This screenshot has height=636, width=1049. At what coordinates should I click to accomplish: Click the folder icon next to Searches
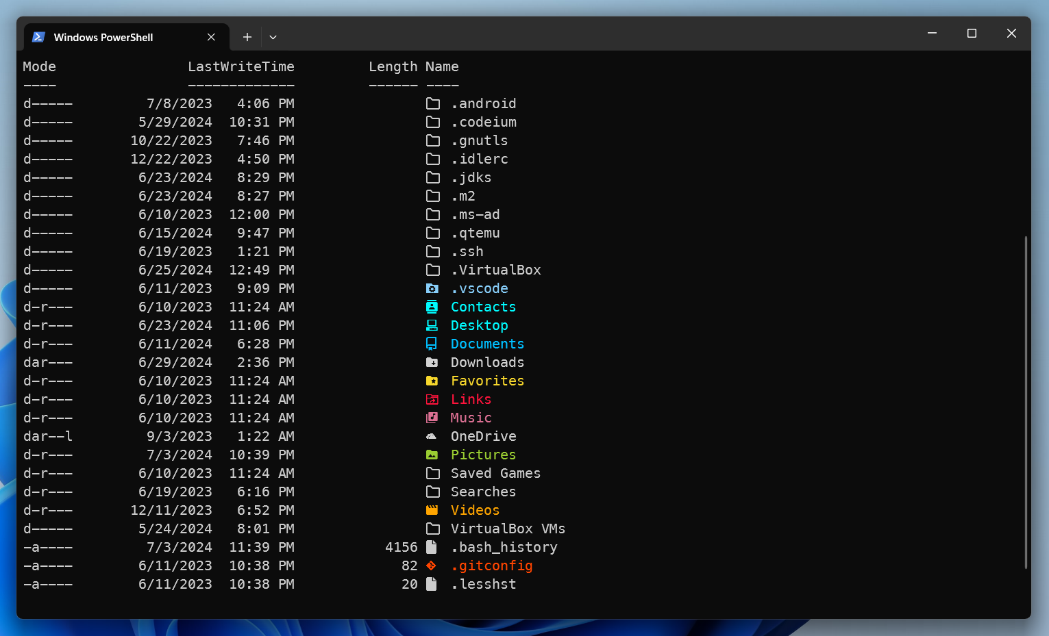click(x=433, y=492)
